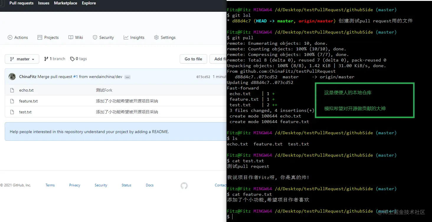Click 'Fast-forward' line in terminal
432x222 pixels.
[x=243, y=88]
